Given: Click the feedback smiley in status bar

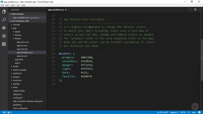Looking at the screenshot, I should (200, 112).
